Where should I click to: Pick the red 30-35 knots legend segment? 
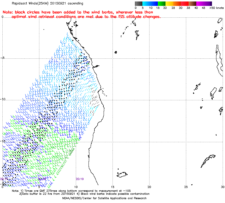click(x=185, y=4)
